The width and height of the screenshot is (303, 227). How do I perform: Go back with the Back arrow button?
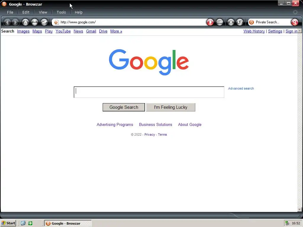[7, 22]
